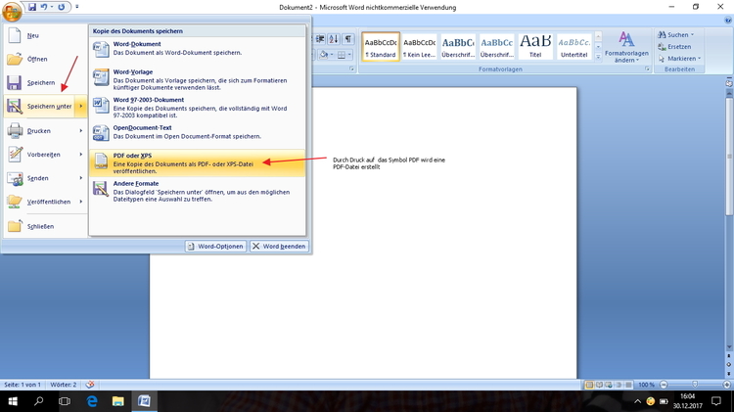Viewport: 734px width, 412px height.
Task: Open the quick access toolbar customize arrow
Action: 76,7
